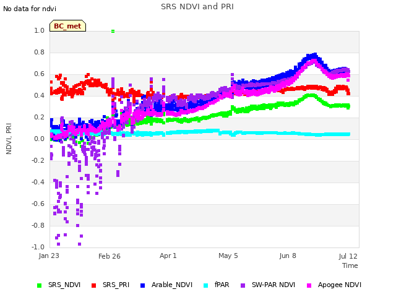
Task: Click the green outlier point at 1.0
Action: 113,32
